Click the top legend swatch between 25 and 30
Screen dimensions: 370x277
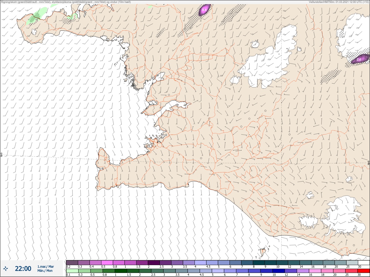[x=352, y=263]
